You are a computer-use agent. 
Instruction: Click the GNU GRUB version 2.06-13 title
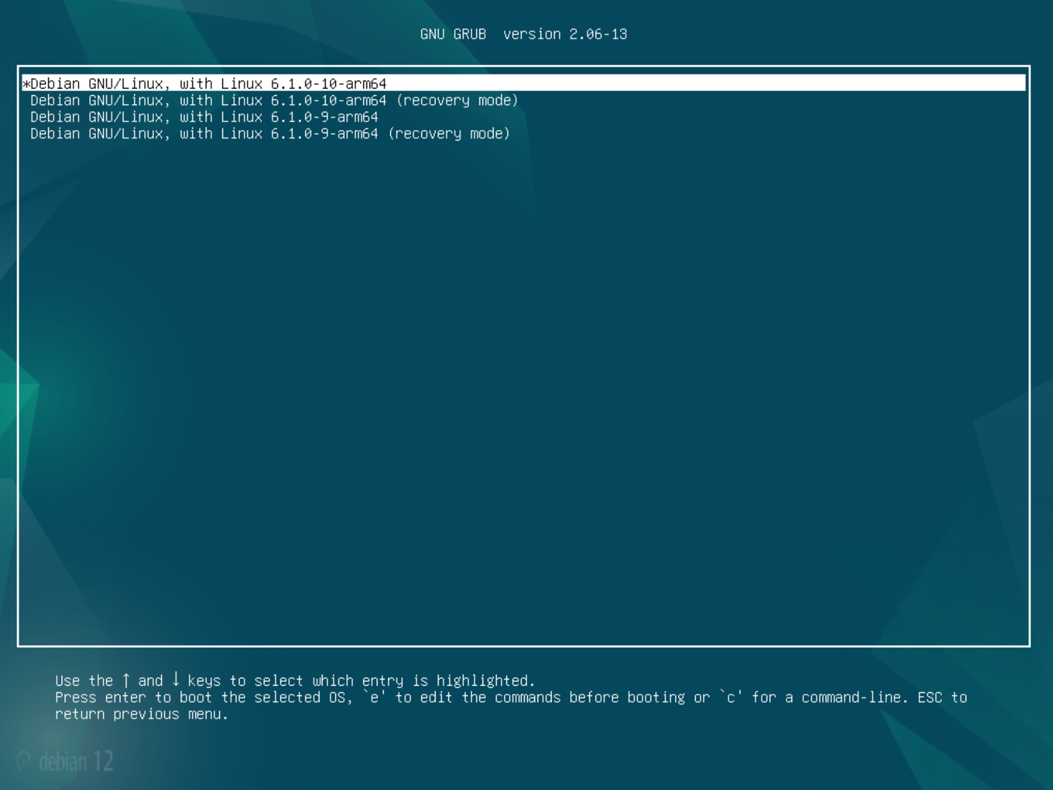[x=523, y=34]
